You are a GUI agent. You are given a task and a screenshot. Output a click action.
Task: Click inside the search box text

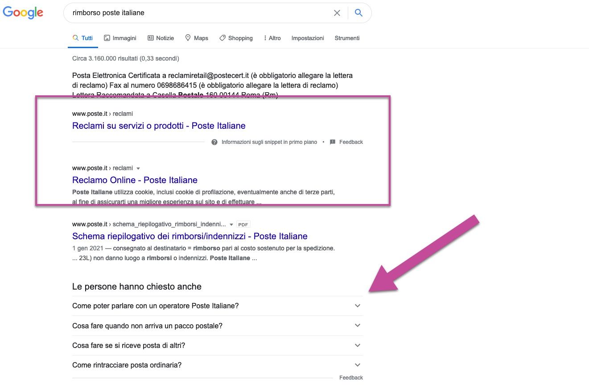coord(108,13)
